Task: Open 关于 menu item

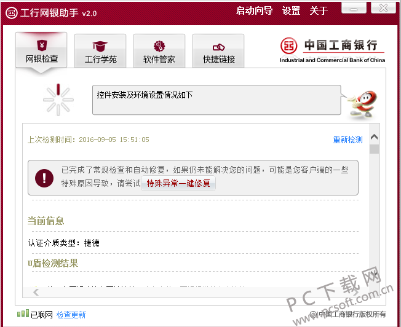Action: click(x=319, y=10)
